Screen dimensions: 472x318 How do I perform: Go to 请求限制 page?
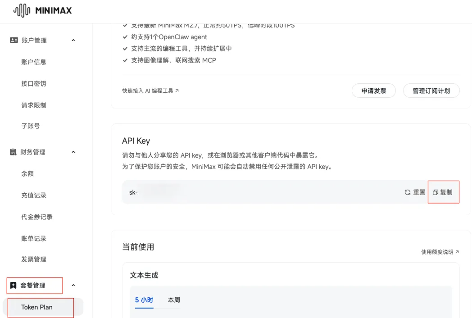(x=34, y=105)
